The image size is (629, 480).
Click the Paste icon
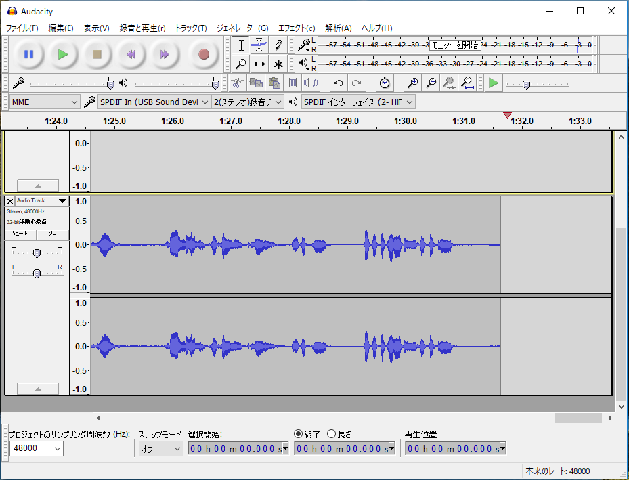point(274,83)
